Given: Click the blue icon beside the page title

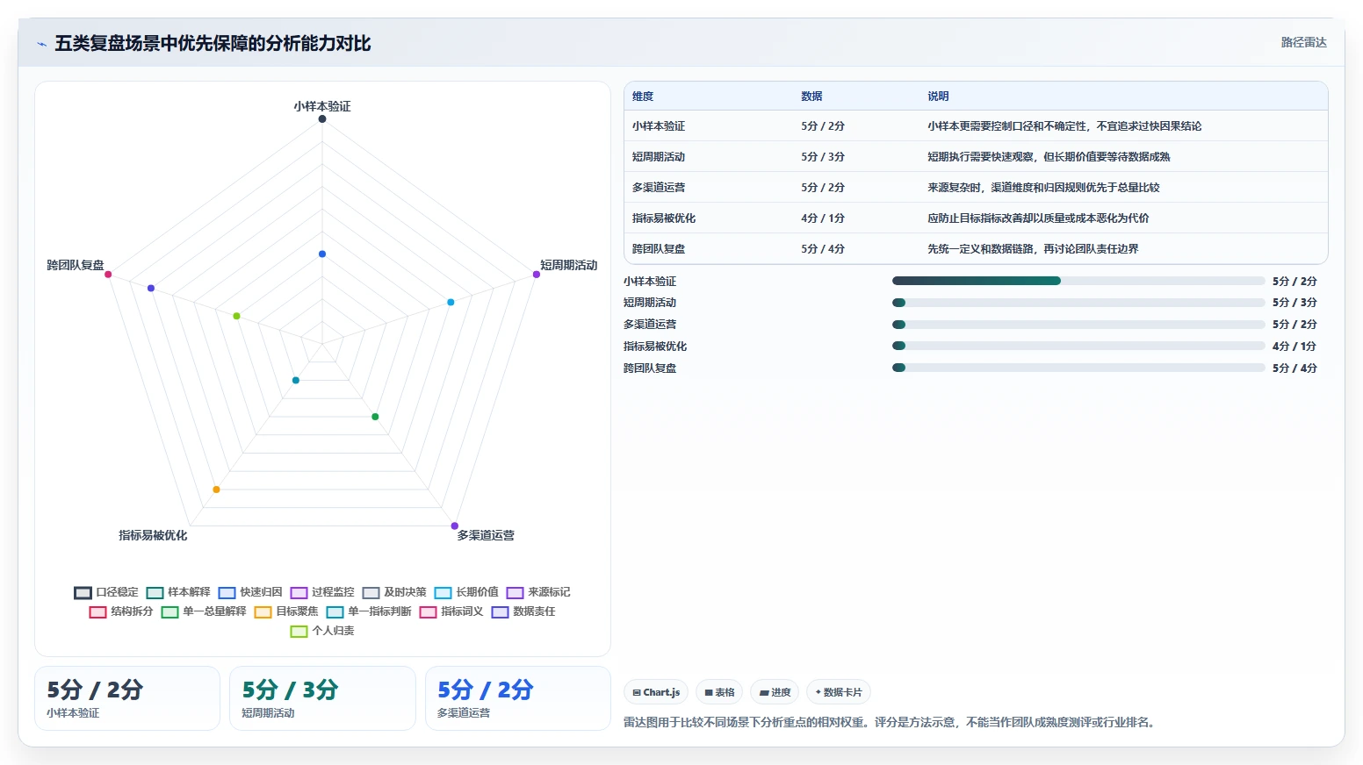Looking at the screenshot, I should (41, 44).
